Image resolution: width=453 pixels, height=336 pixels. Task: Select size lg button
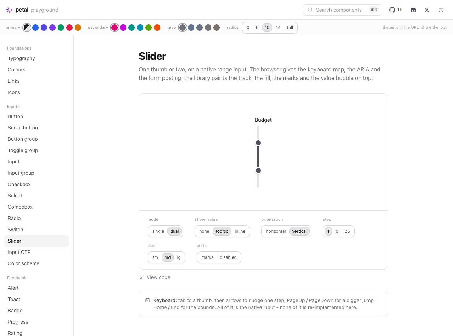click(x=179, y=257)
